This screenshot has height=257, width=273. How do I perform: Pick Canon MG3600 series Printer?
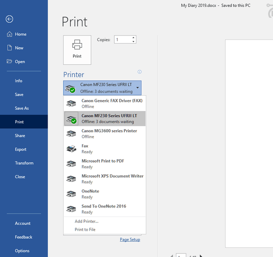[x=105, y=134]
